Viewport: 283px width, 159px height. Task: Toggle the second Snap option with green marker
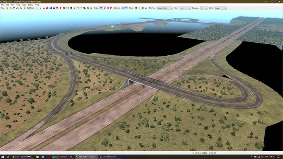pos(105,8)
